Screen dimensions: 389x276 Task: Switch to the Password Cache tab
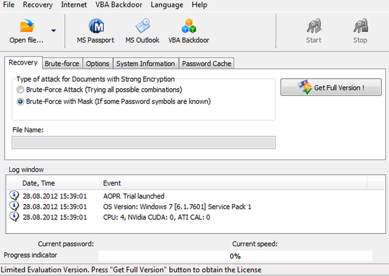click(x=206, y=64)
